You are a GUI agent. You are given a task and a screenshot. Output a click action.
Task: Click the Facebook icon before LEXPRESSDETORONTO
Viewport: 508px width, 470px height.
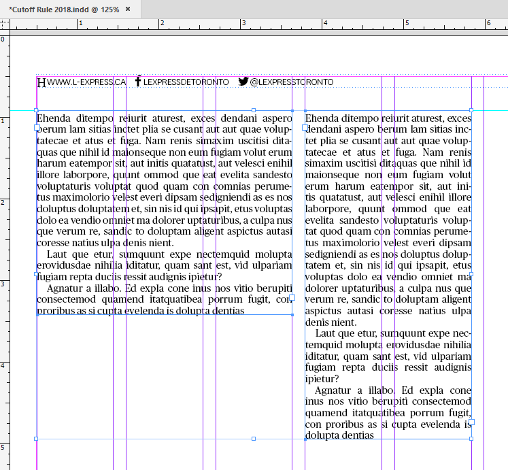[x=138, y=81]
